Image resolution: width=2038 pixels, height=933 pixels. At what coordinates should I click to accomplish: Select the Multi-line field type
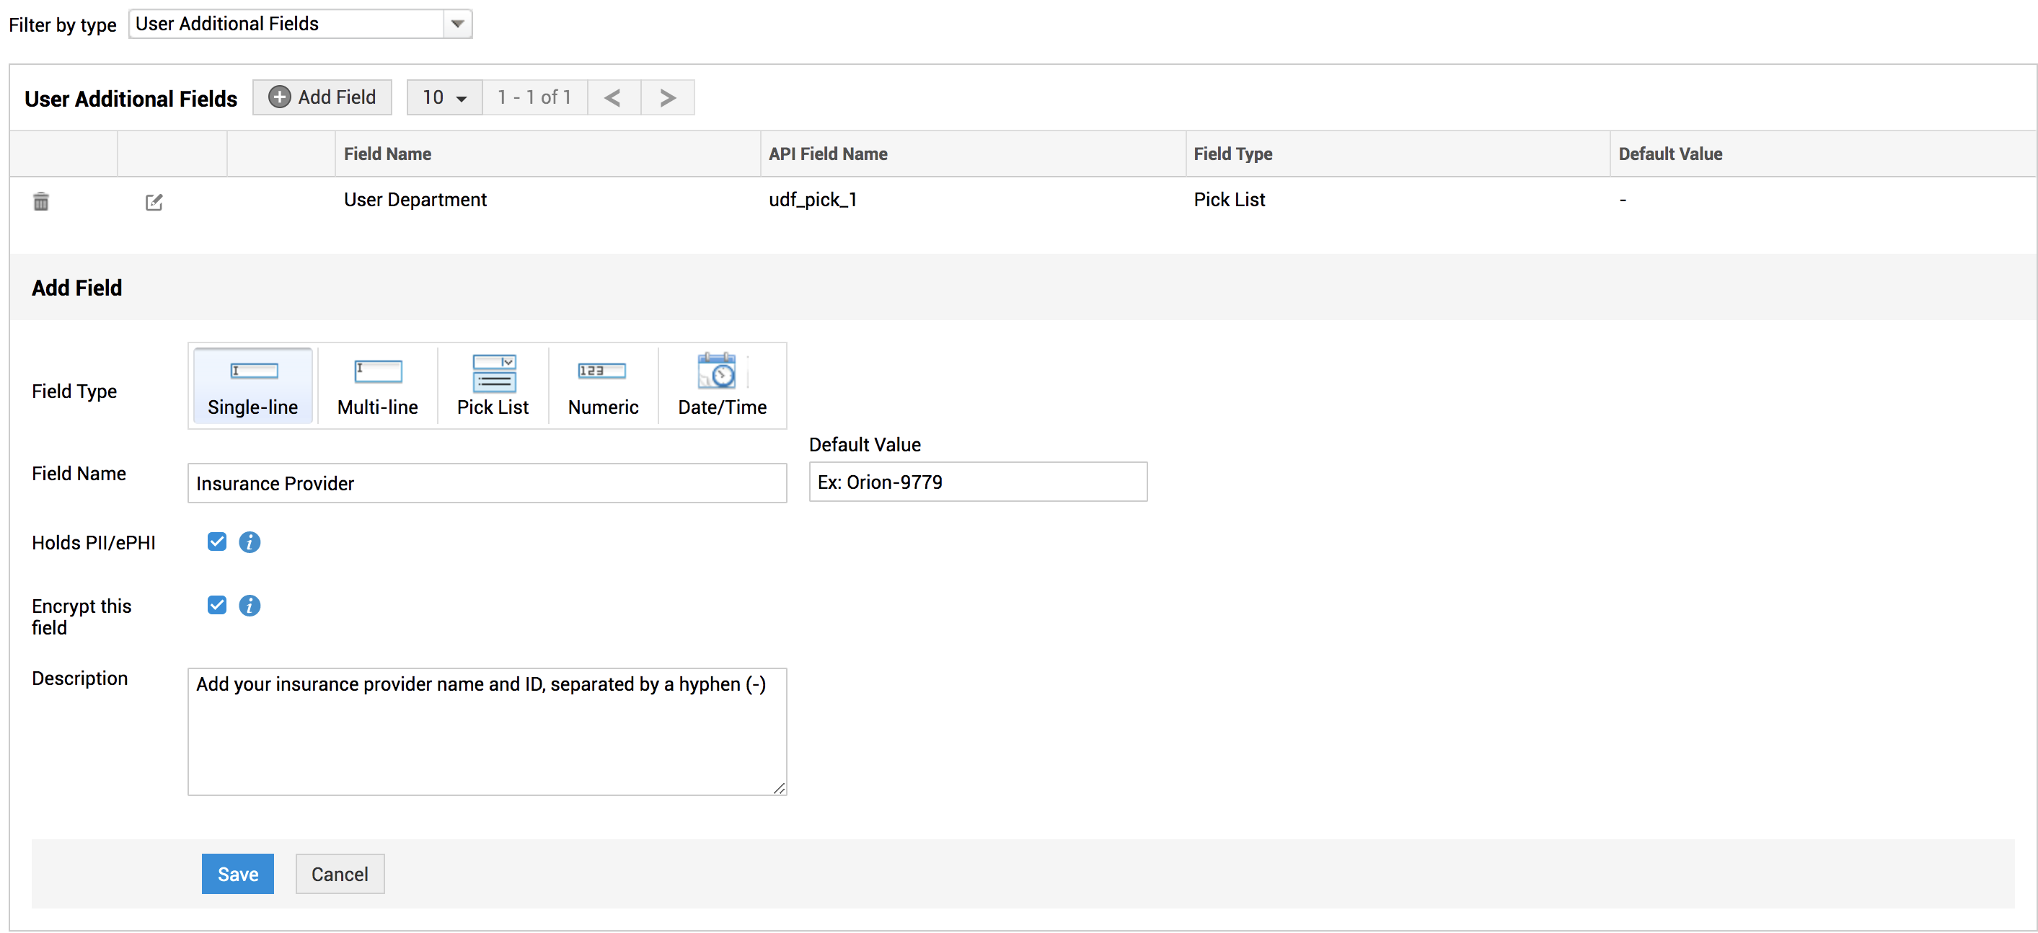tap(377, 386)
